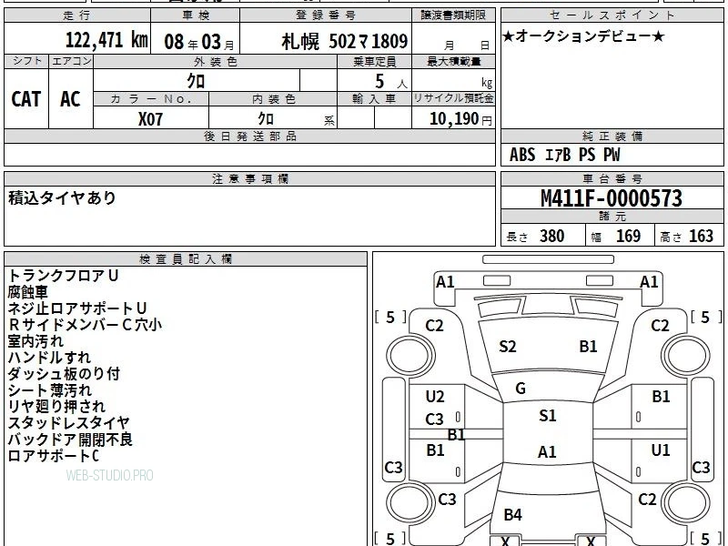Click the CAT shift value
728x546 pixels.
[x=26, y=99]
